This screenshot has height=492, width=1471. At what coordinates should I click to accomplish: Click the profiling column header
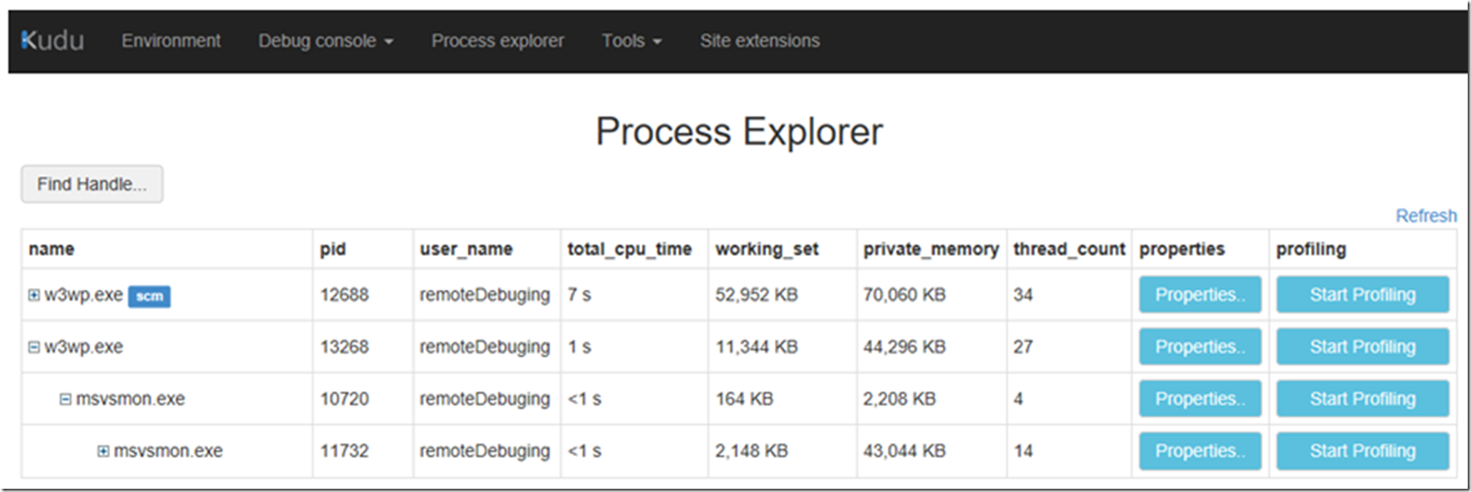tap(1311, 250)
